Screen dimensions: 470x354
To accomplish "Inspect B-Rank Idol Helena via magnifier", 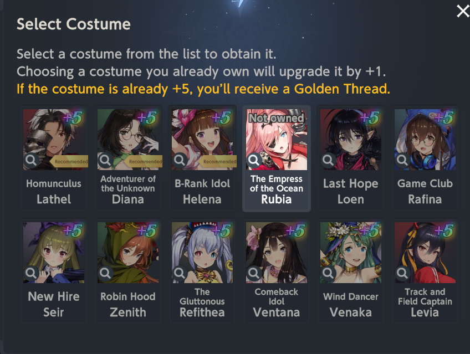I will pyautogui.click(x=180, y=160).
